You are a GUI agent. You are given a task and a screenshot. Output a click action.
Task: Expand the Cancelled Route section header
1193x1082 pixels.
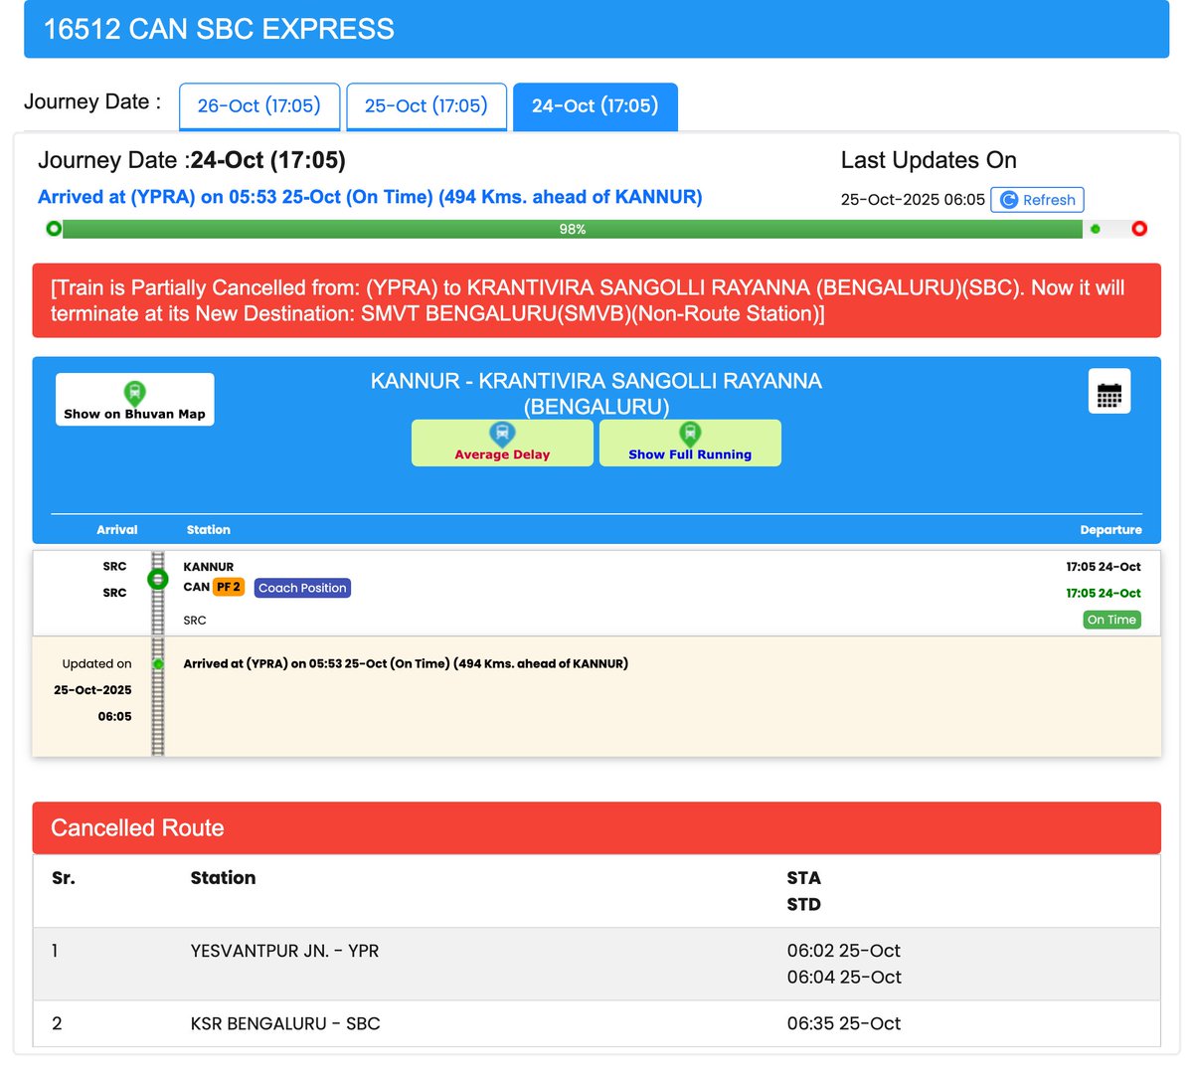136,827
